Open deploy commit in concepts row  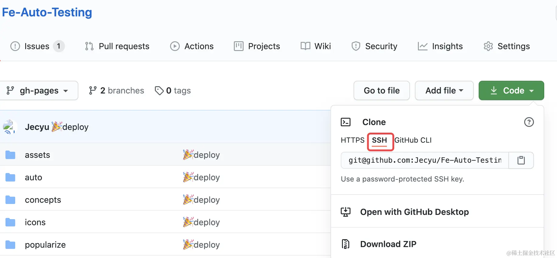pos(201,200)
